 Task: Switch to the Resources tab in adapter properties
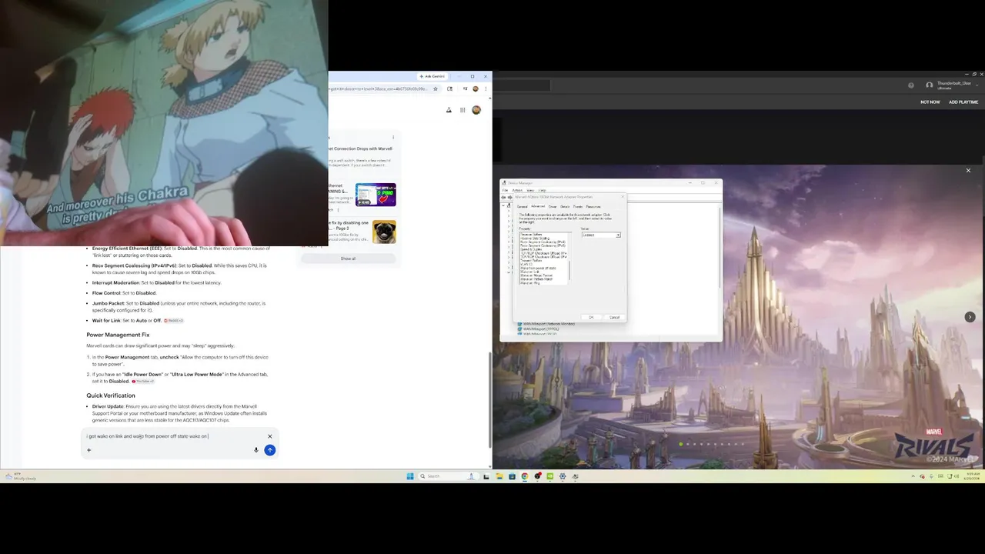(x=593, y=206)
